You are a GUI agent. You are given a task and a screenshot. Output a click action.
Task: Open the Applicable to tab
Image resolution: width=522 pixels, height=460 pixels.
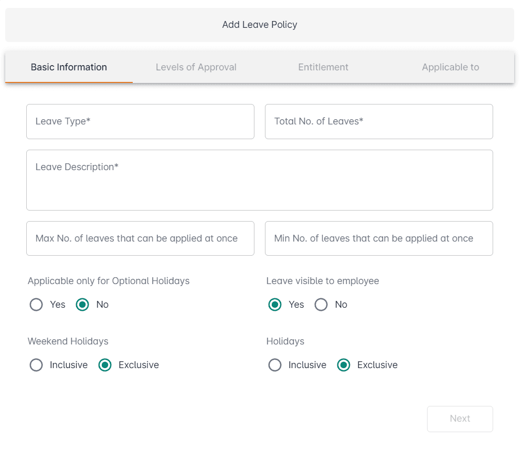click(x=450, y=67)
